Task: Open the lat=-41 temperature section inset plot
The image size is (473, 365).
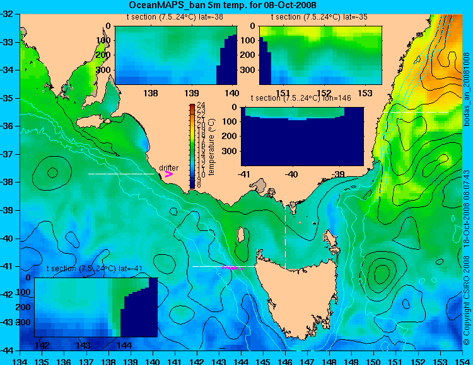Action: 96,307
